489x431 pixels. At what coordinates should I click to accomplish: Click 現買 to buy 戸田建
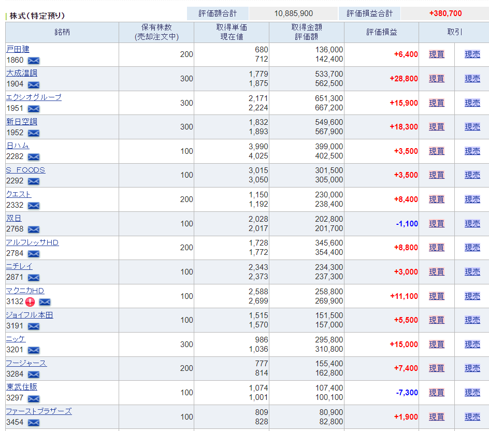coord(437,54)
